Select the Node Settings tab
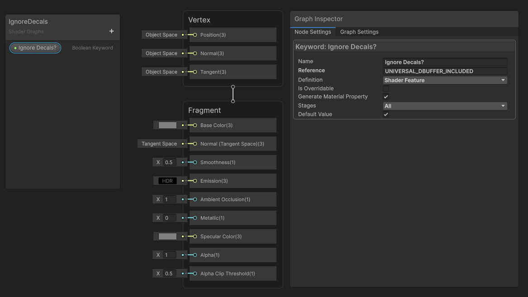This screenshot has width=528, height=297. pos(313,32)
